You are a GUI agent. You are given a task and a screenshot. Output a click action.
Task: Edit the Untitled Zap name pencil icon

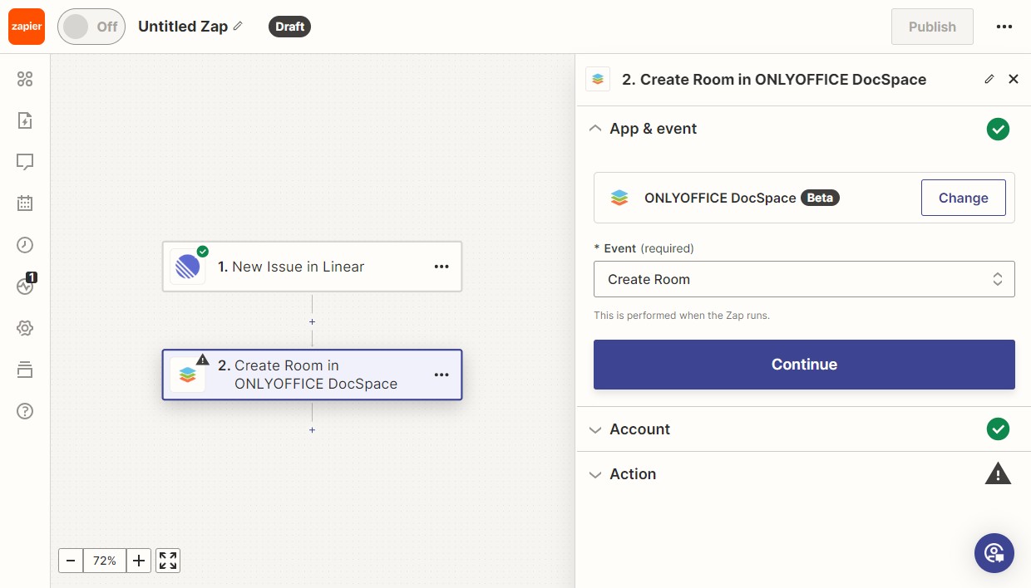pos(238,27)
